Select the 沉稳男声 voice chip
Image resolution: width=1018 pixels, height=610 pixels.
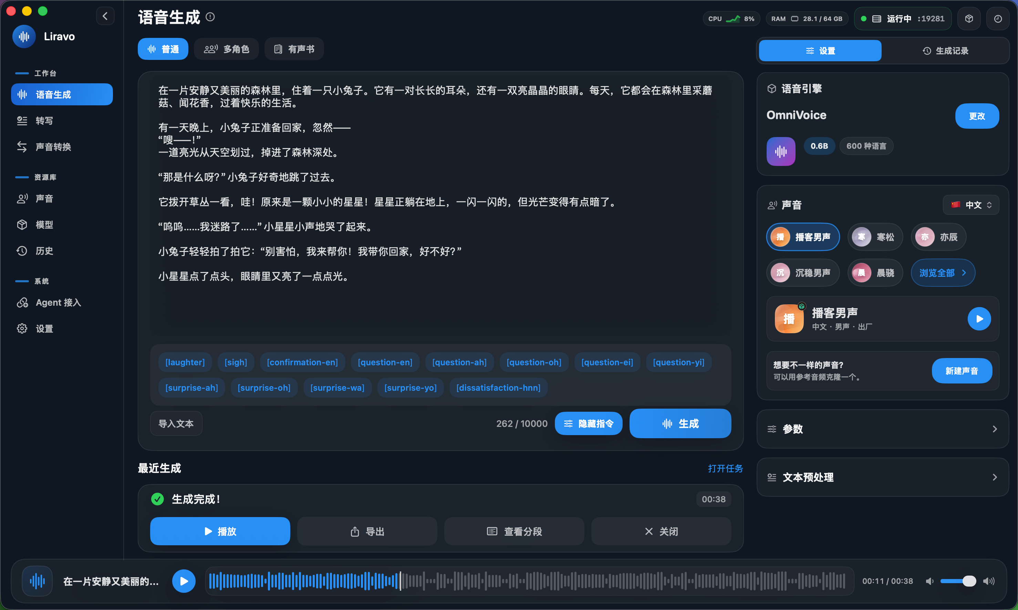pyautogui.click(x=802, y=273)
